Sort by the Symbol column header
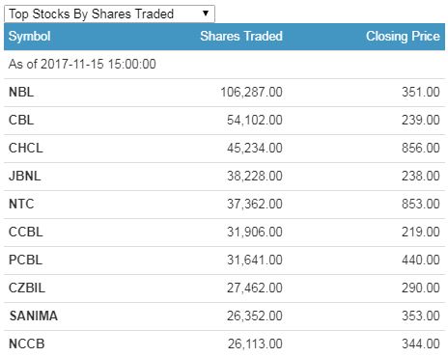 click(29, 36)
